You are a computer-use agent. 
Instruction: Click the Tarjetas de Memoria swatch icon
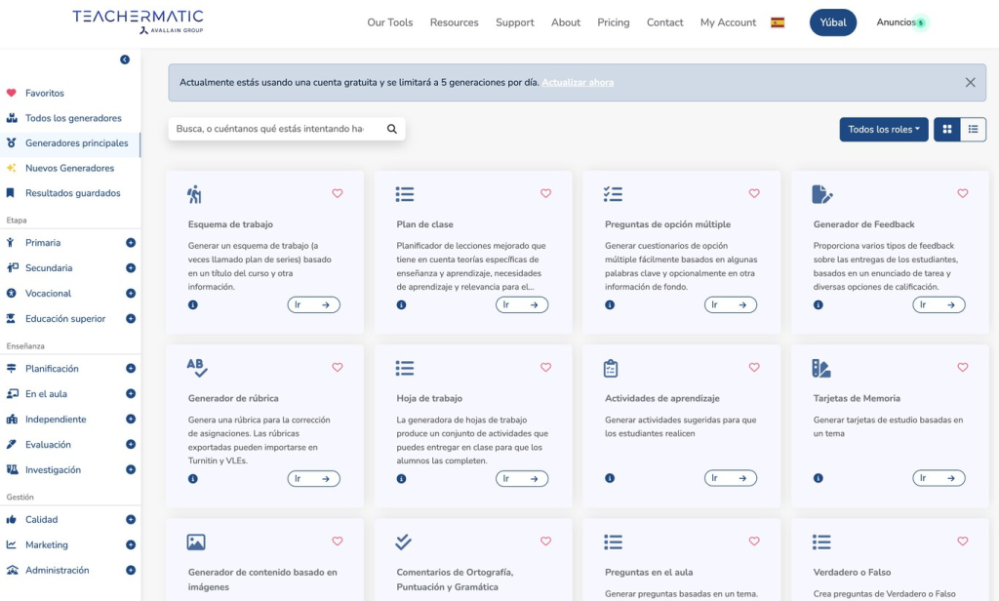[x=821, y=369]
